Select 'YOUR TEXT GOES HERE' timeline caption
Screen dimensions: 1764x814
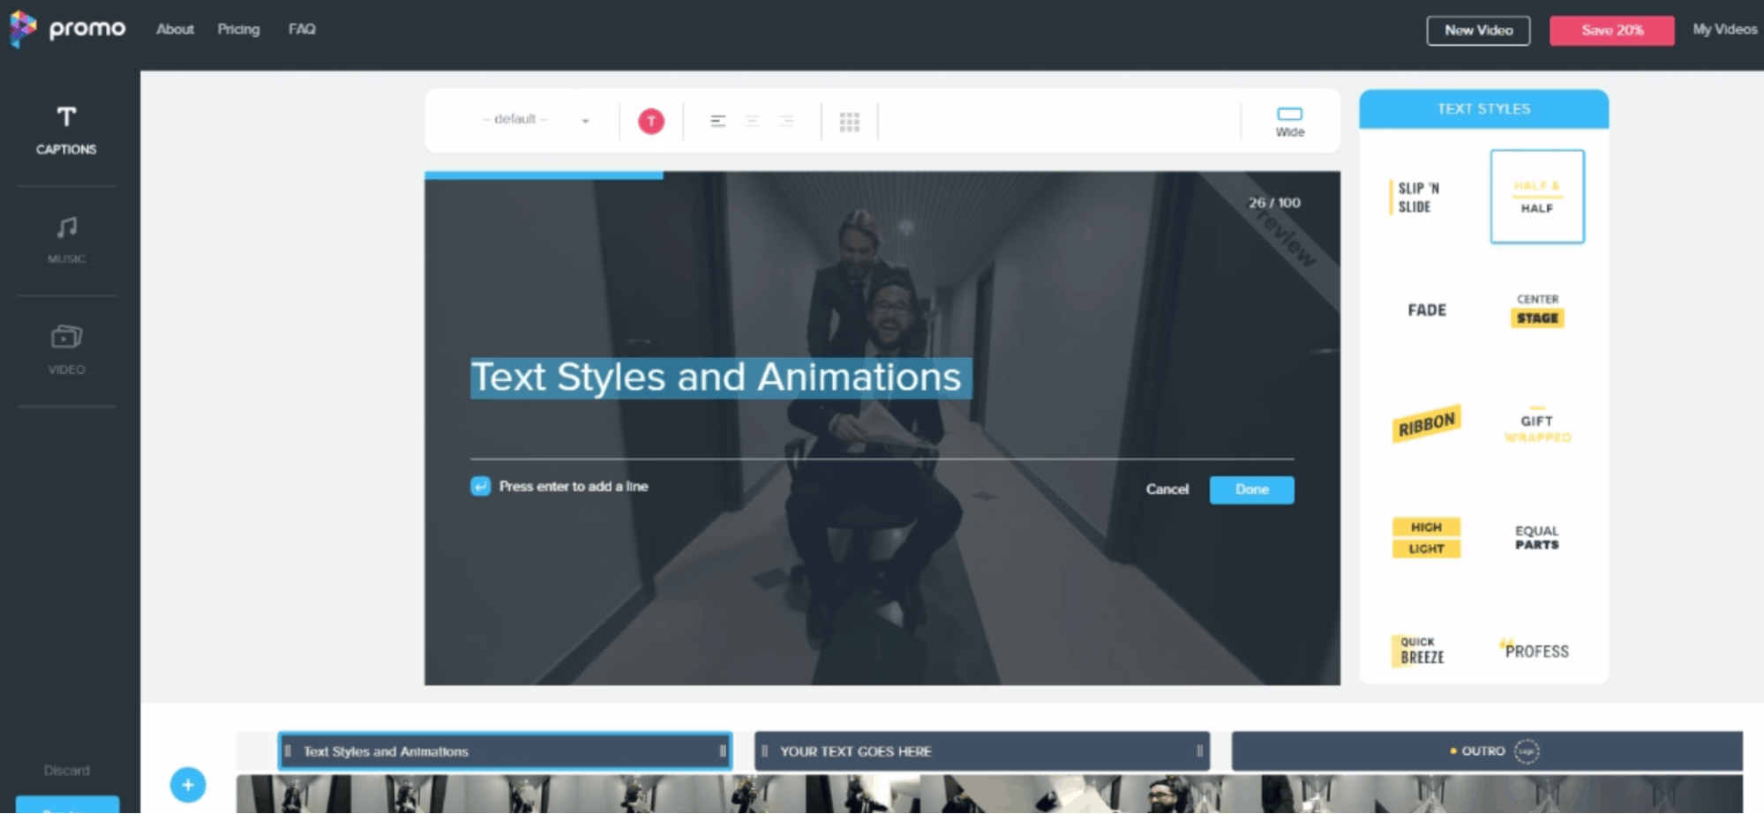tap(981, 751)
